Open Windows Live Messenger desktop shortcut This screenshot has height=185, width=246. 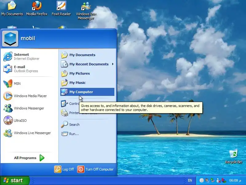pos(86,10)
